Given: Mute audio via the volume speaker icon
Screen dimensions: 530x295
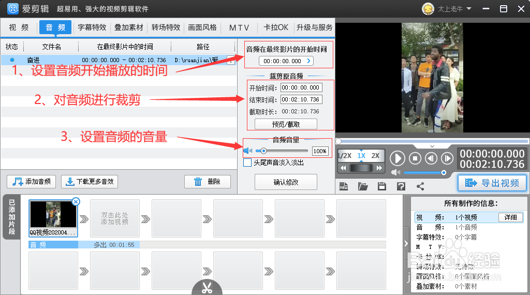Looking at the screenshot, I should [x=248, y=151].
